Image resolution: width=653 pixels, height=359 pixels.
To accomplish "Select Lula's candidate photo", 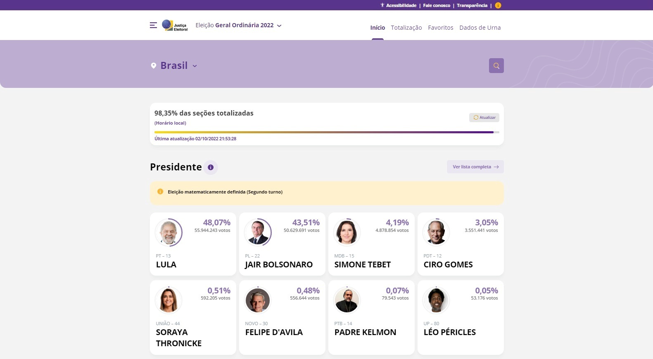I will 169,232.
